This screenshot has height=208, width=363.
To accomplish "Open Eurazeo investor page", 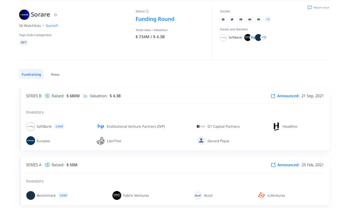I will (43, 141).
